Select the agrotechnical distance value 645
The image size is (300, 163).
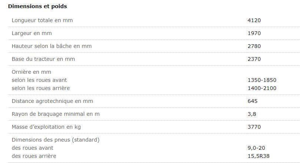click(252, 101)
